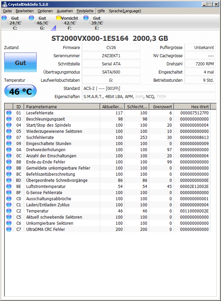Open the Bearbeiten menu
221x301 pixels.
click(x=25, y=11)
